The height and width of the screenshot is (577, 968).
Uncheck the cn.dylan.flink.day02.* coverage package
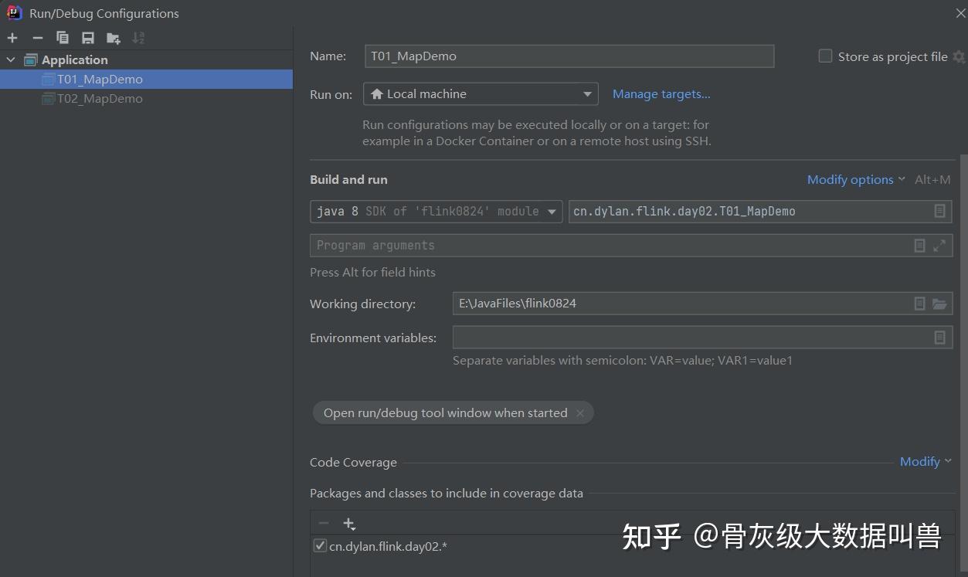(x=319, y=545)
